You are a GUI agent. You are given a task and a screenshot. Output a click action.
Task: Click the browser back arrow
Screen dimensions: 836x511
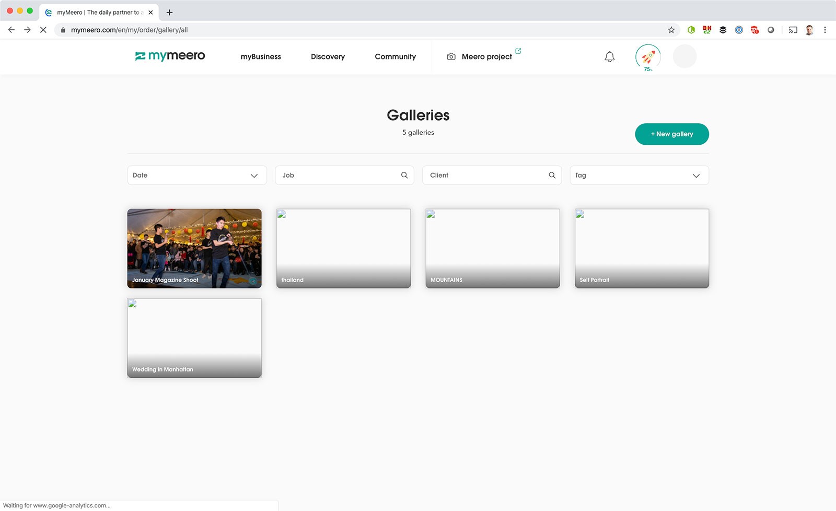pyautogui.click(x=11, y=30)
